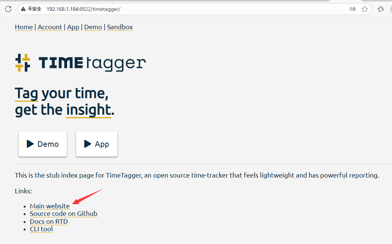Open the Demo link in top navigation

[x=93, y=27]
